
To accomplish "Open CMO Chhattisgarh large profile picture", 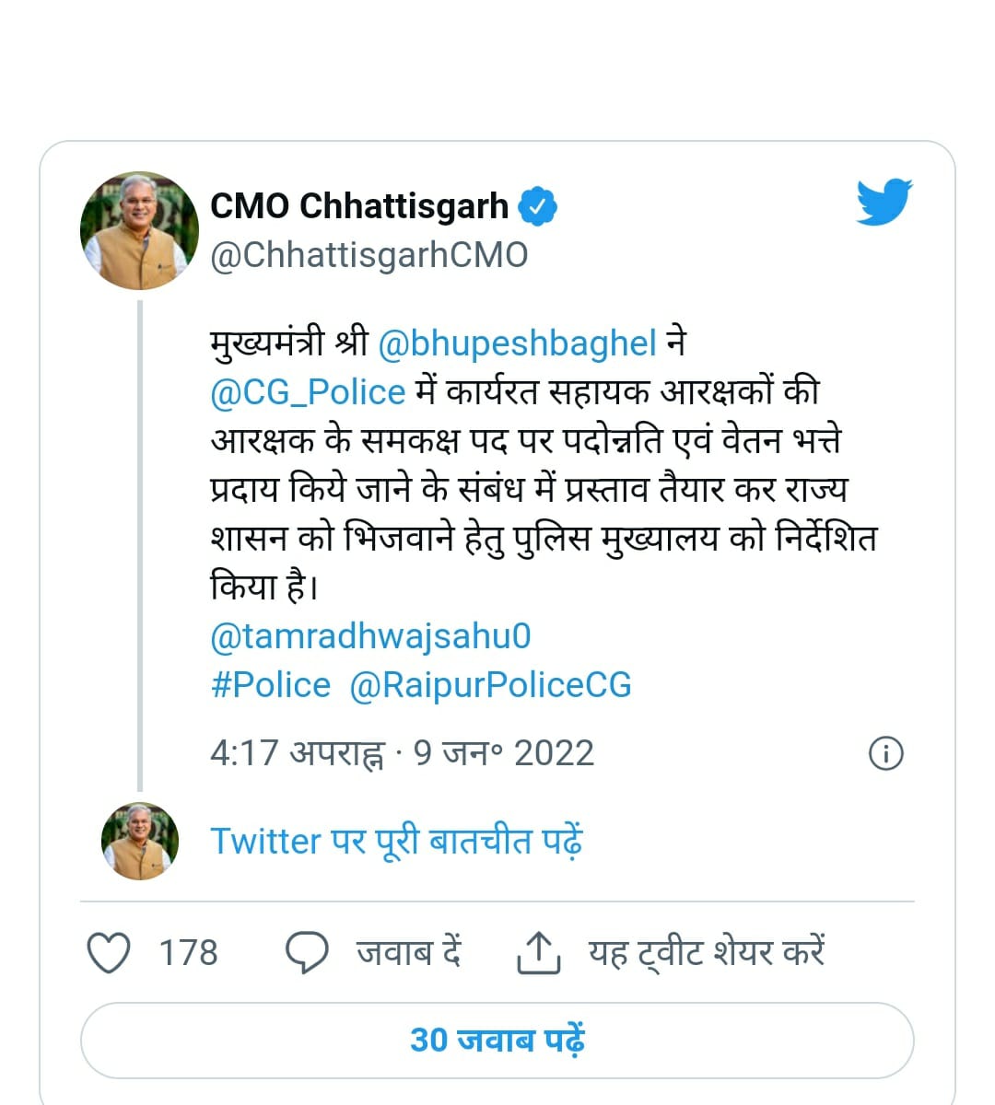I will [x=140, y=231].
